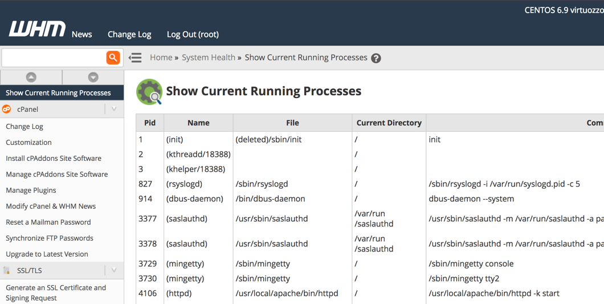Navigate to System Health breadcrumb

pos(208,58)
